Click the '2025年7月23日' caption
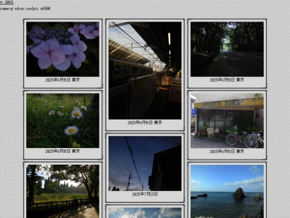 point(145,194)
